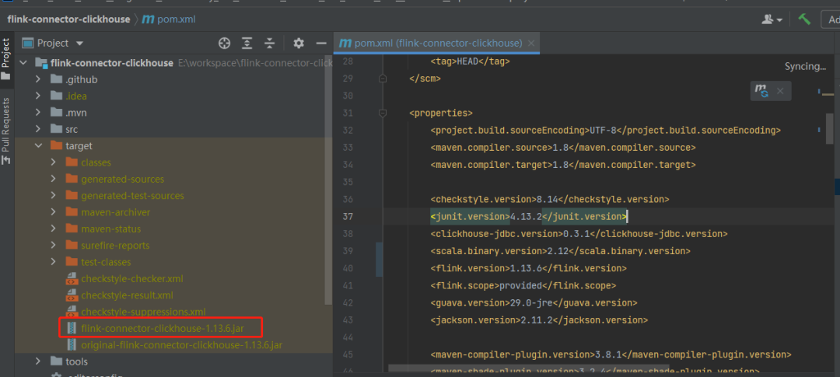Click fold marker at line 29 scm
840x377 pixels.
tap(383, 79)
